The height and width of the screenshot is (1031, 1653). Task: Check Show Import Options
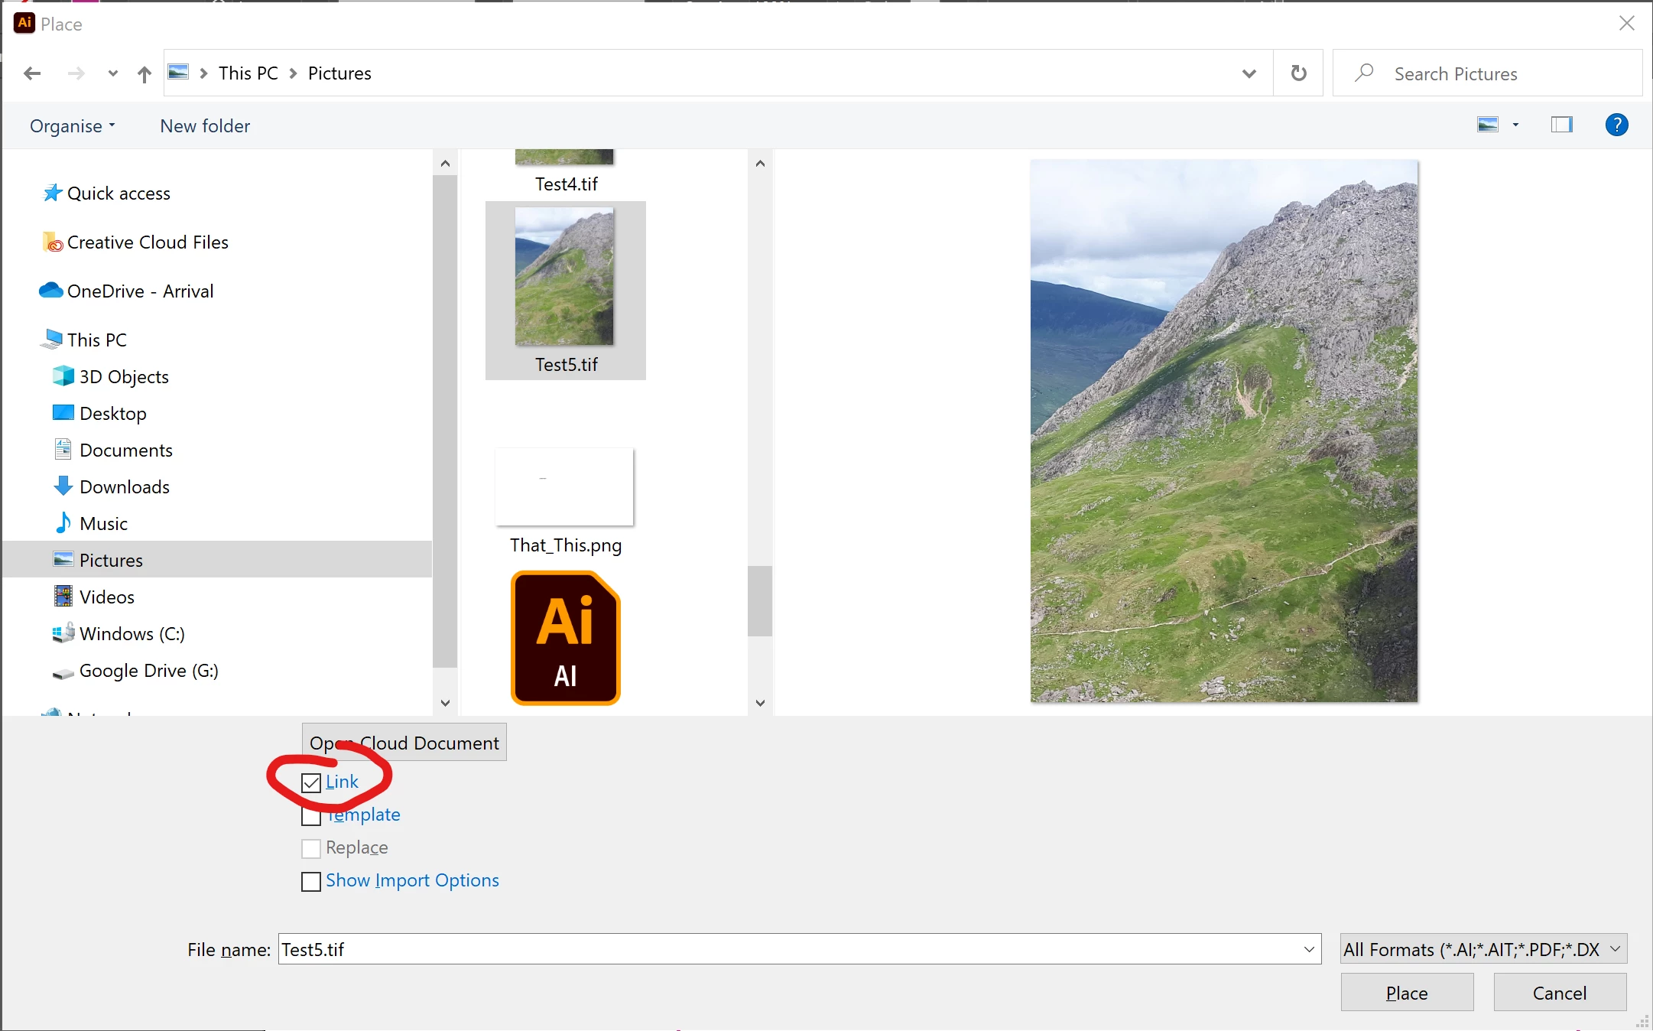(311, 881)
